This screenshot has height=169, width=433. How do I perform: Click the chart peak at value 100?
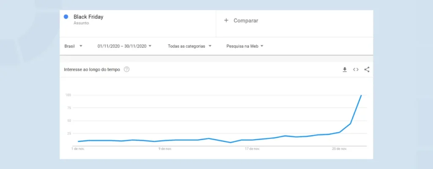coord(361,95)
